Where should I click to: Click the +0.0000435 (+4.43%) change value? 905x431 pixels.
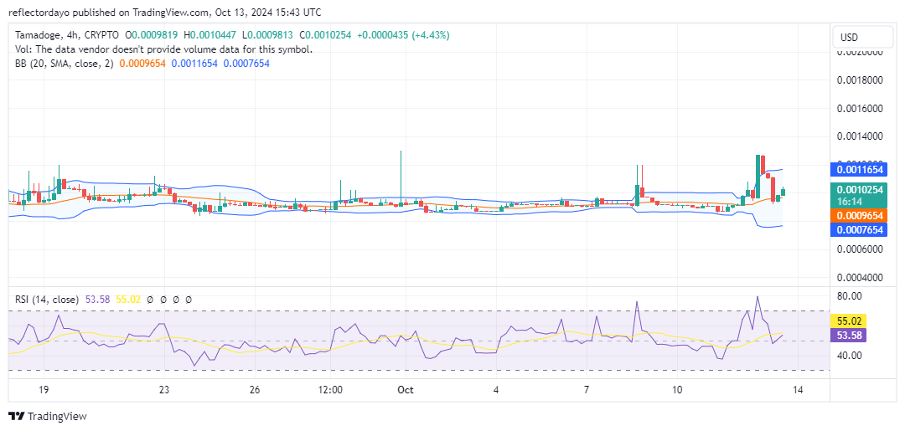tap(403, 36)
